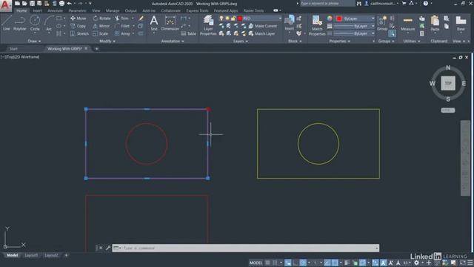Click the Paste icon
Image resolution: width=474 pixels, height=267 pixels.
pyautogui.click(x=435, y=23)
